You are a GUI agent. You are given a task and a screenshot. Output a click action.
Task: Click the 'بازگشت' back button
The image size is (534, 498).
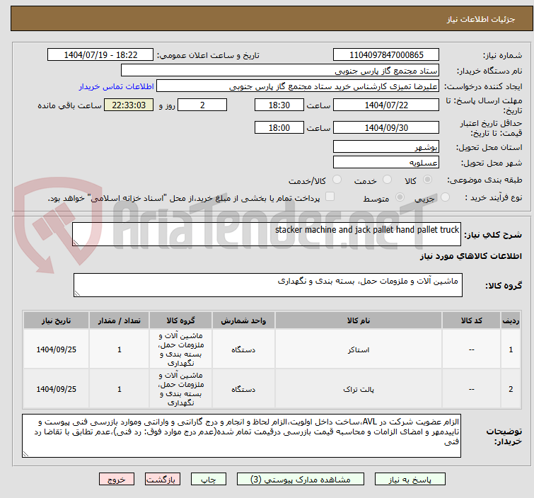(x=159, y=479)
